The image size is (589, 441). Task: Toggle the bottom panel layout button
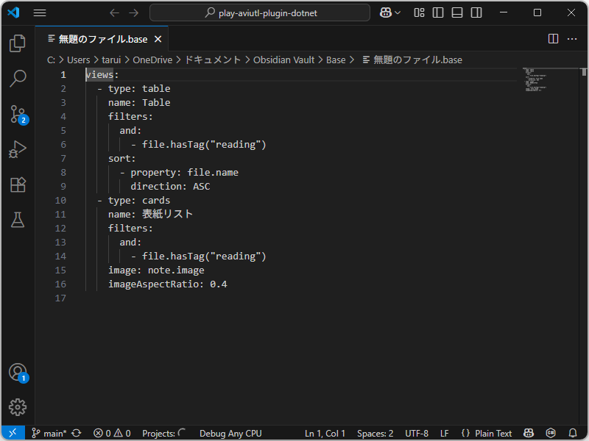[457, 12]
